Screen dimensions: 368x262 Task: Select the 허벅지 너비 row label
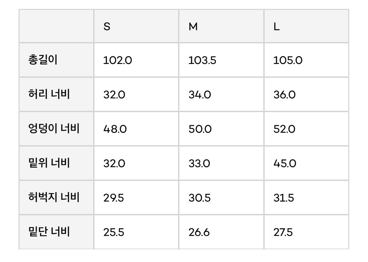point(54,197)
